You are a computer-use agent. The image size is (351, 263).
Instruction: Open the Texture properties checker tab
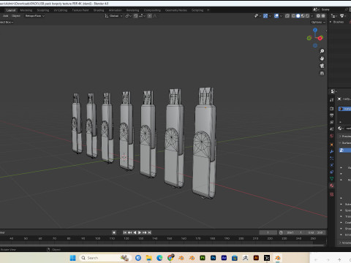pyautogui.click(x=331, y=194)
